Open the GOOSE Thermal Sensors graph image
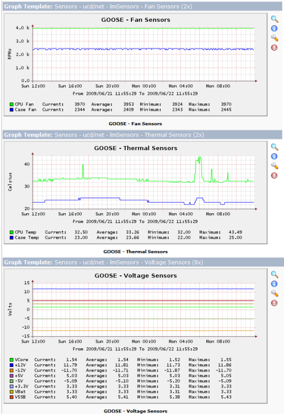 pos(136,193)
